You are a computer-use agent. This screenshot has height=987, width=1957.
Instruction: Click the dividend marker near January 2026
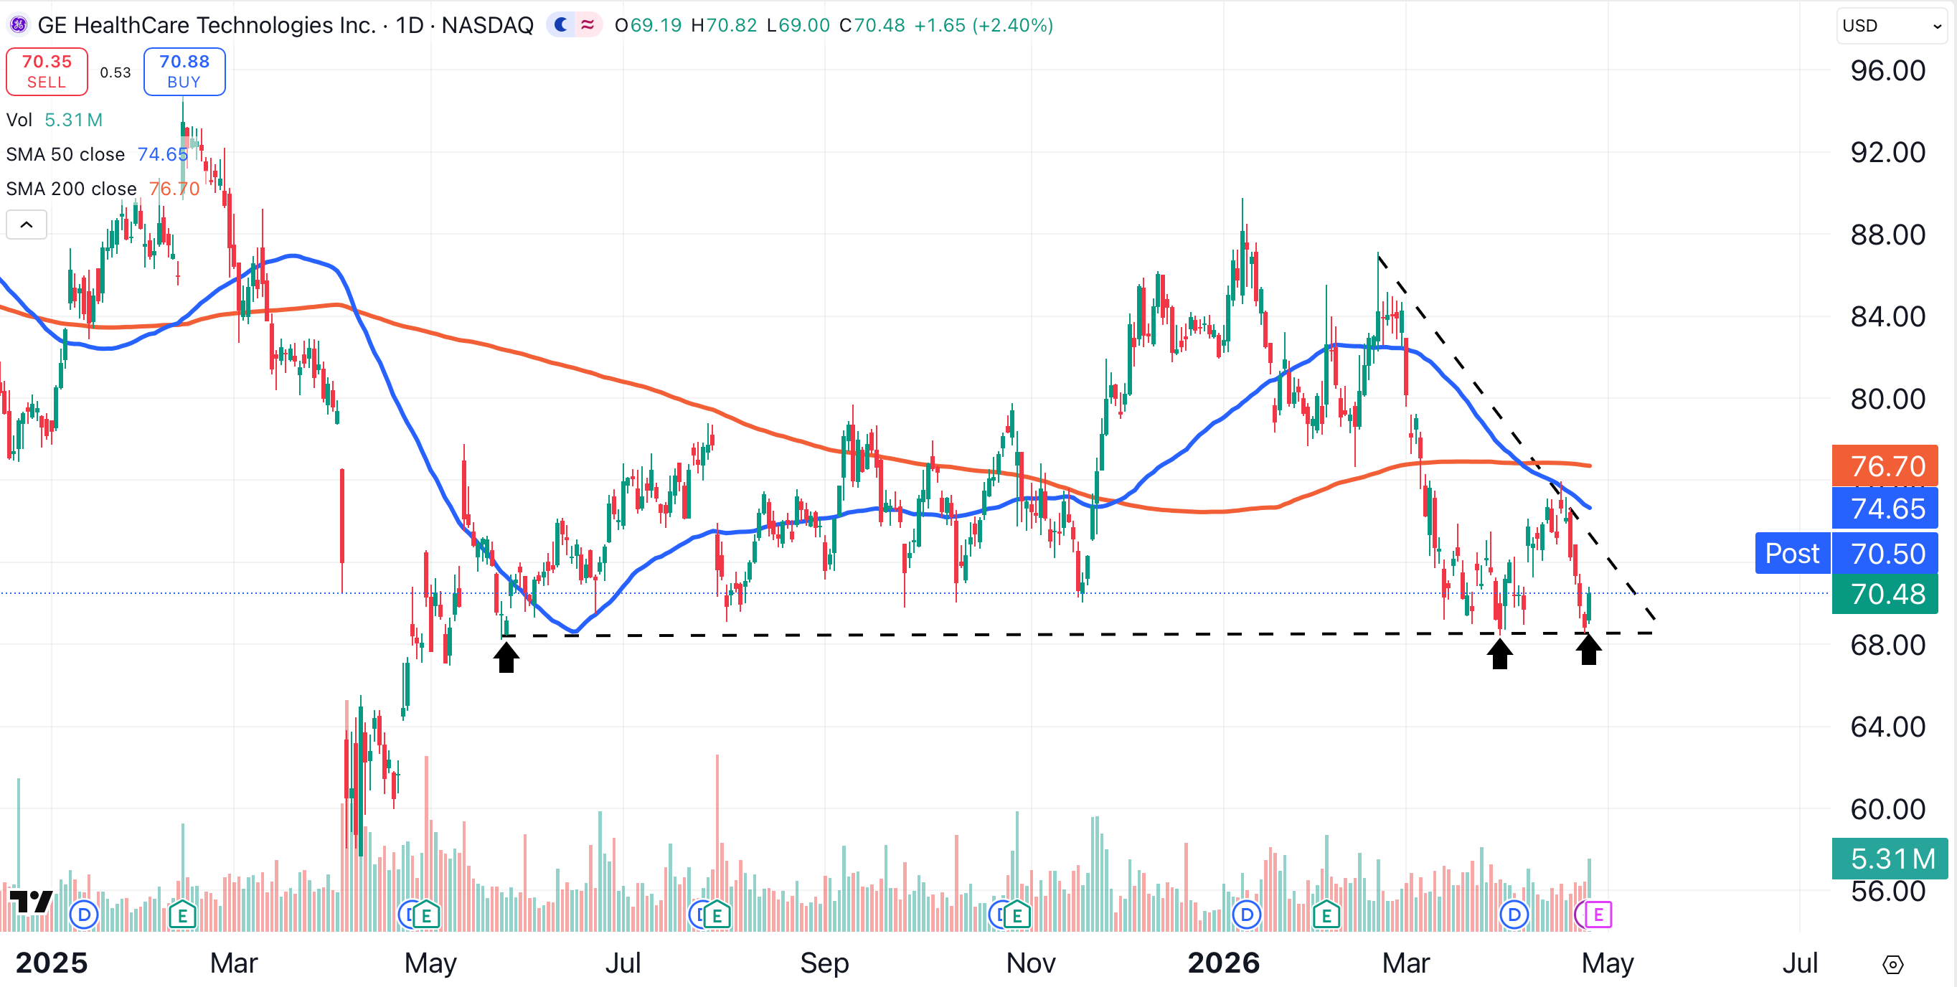pyautogui.click(x=1247, y=915)
